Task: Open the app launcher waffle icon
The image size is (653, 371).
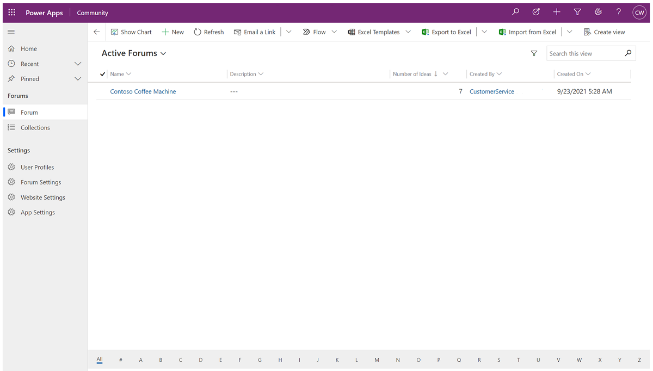Action: pos(12,13)
